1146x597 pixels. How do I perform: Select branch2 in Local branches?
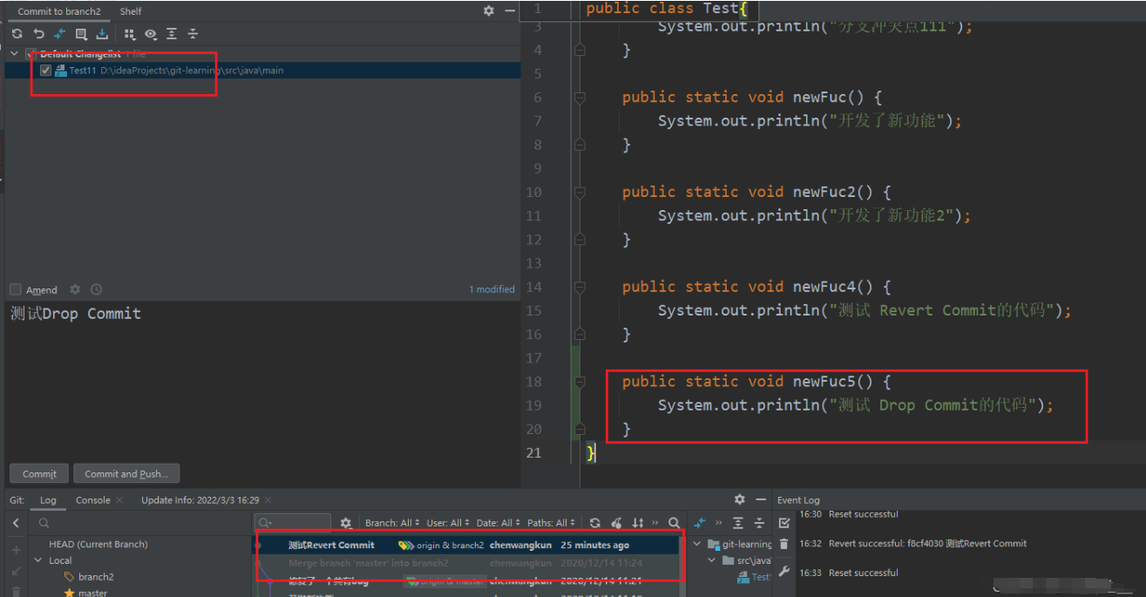click(x=96, y=577)
